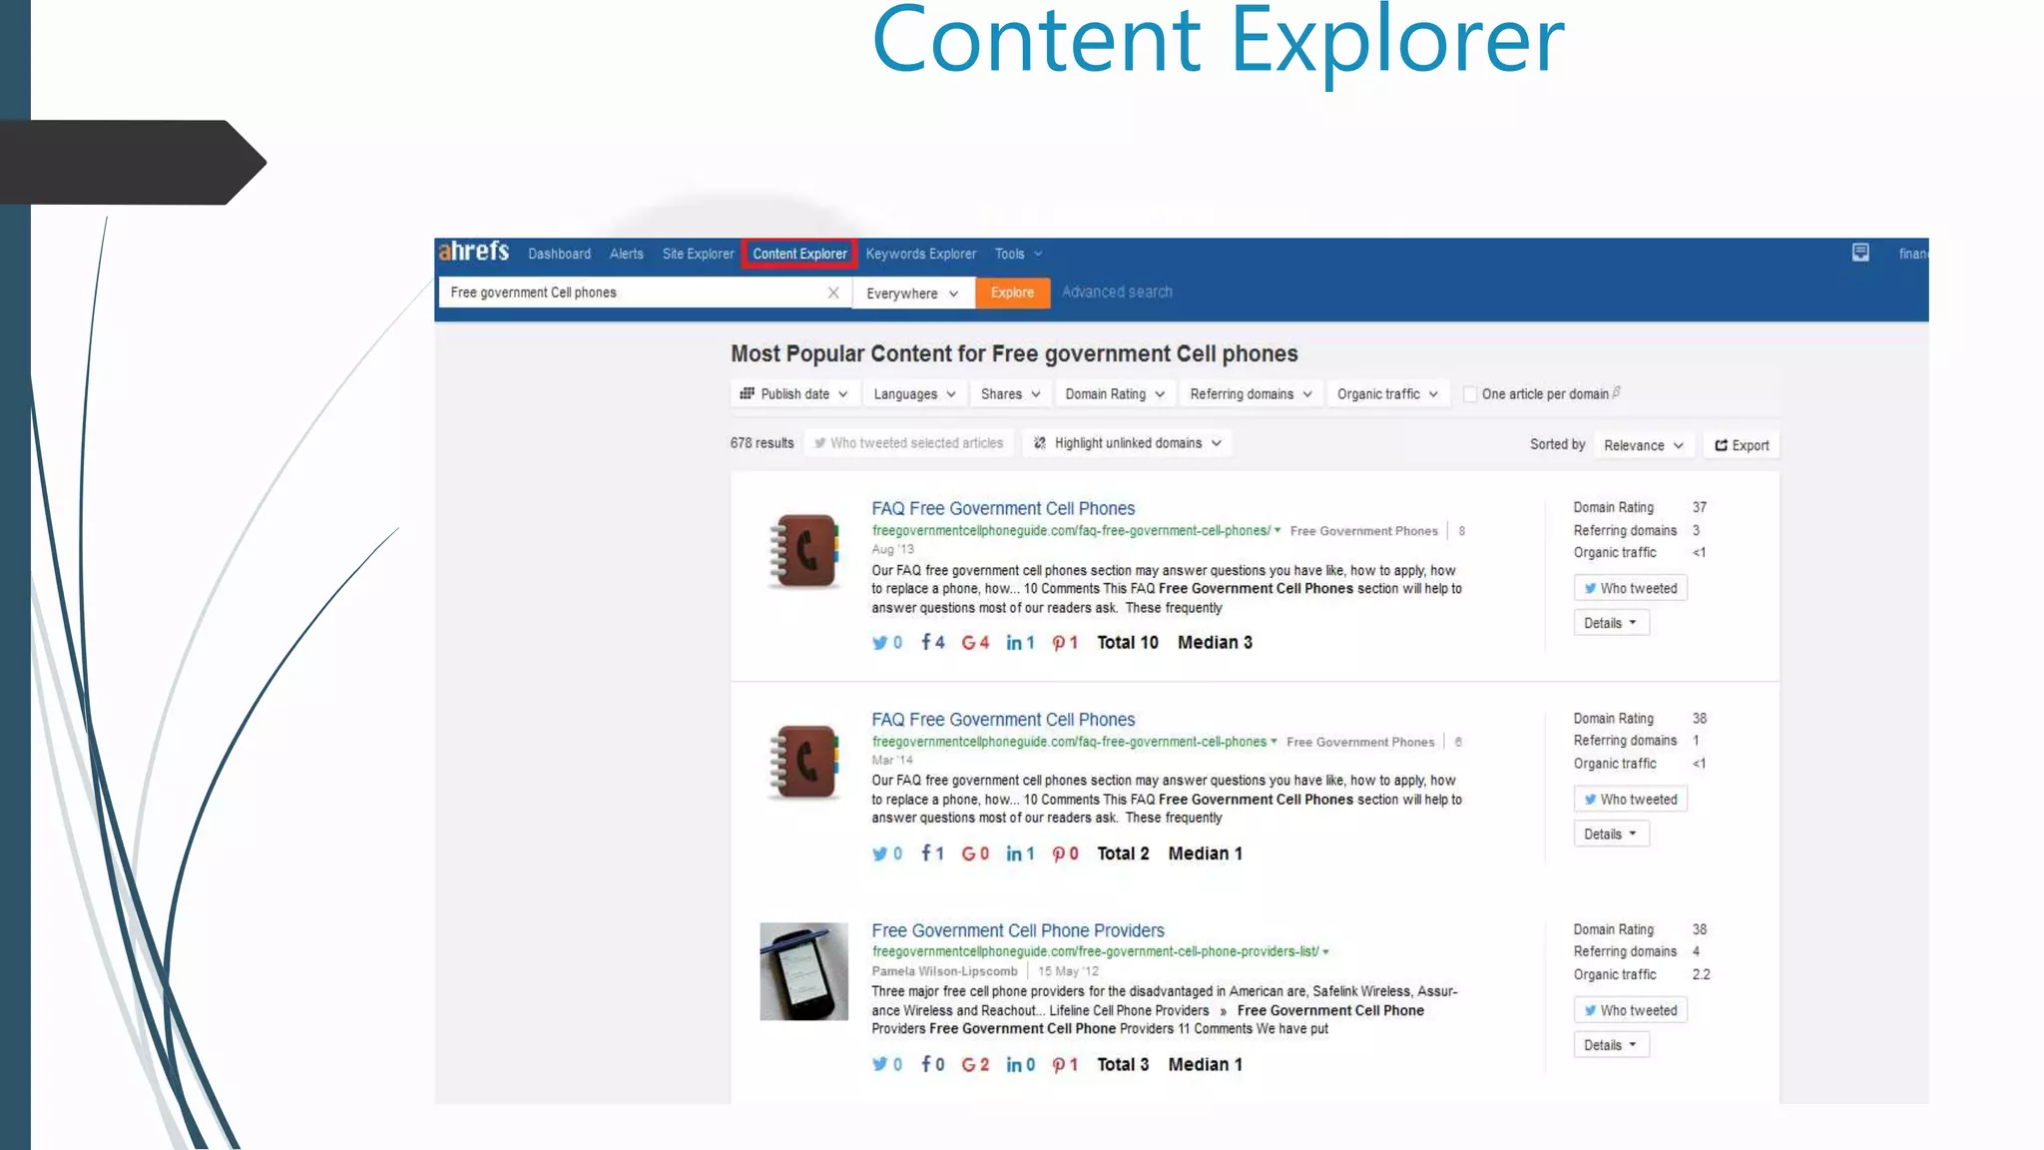
Task: Open Advanced search link
Action: tap(1117, 291)
